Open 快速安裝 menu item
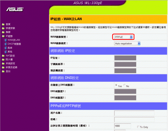The image size is (168, 131). 10,28
